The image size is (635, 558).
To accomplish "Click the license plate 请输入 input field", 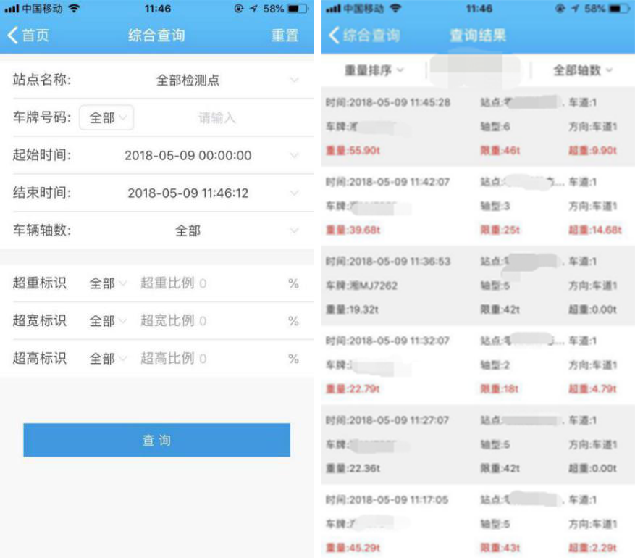I will 217,118.
